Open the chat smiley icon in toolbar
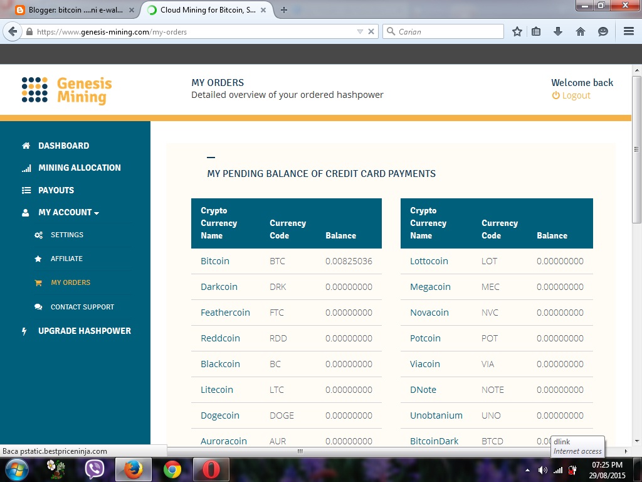This screenshot has width=642, height=482. [603, 31]
